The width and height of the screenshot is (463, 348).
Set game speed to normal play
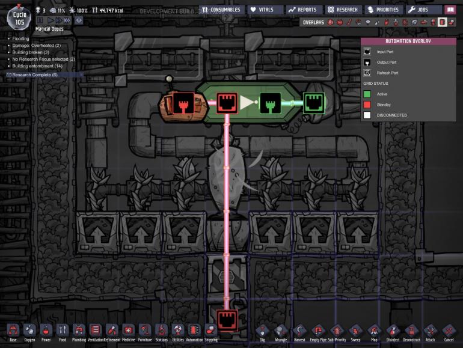coord(51,20)
